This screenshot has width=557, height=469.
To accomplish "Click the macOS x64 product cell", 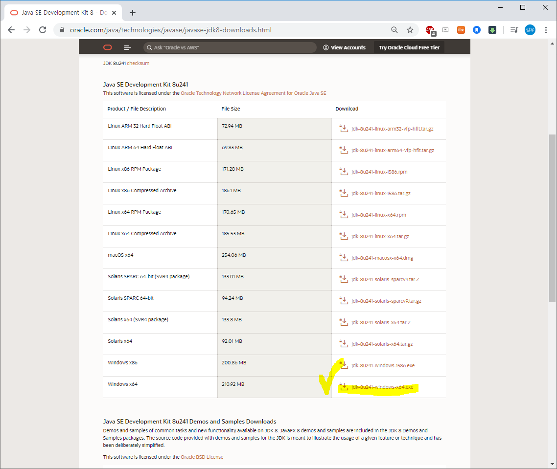I will pos(160,258).
